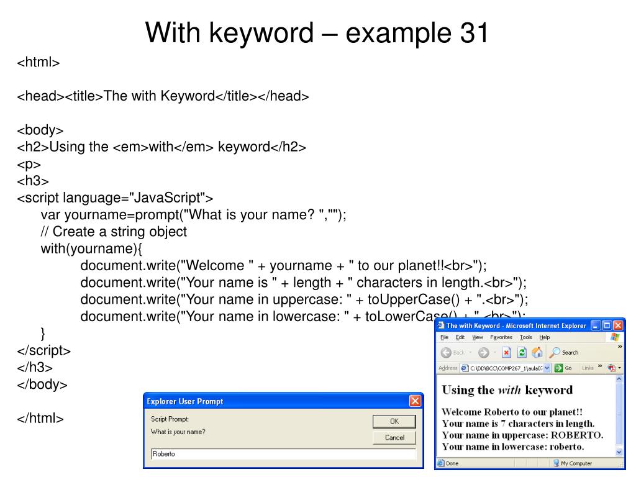Click the Windows flag logo in IE menu bar

coord(615,337)
